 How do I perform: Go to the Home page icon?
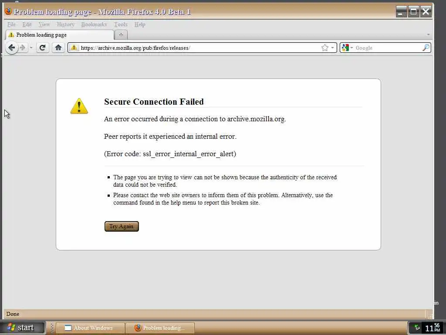tap(58, 48)
